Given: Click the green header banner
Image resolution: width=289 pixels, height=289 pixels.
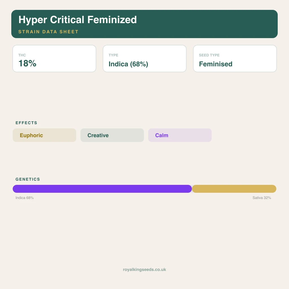Looking at the screenshot, I should [x=144, y=24].
